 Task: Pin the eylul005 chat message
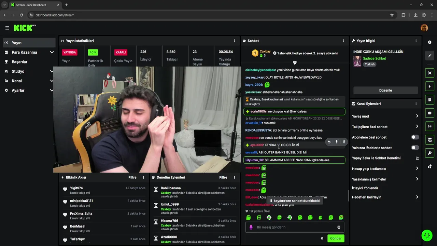click(337, 142)
